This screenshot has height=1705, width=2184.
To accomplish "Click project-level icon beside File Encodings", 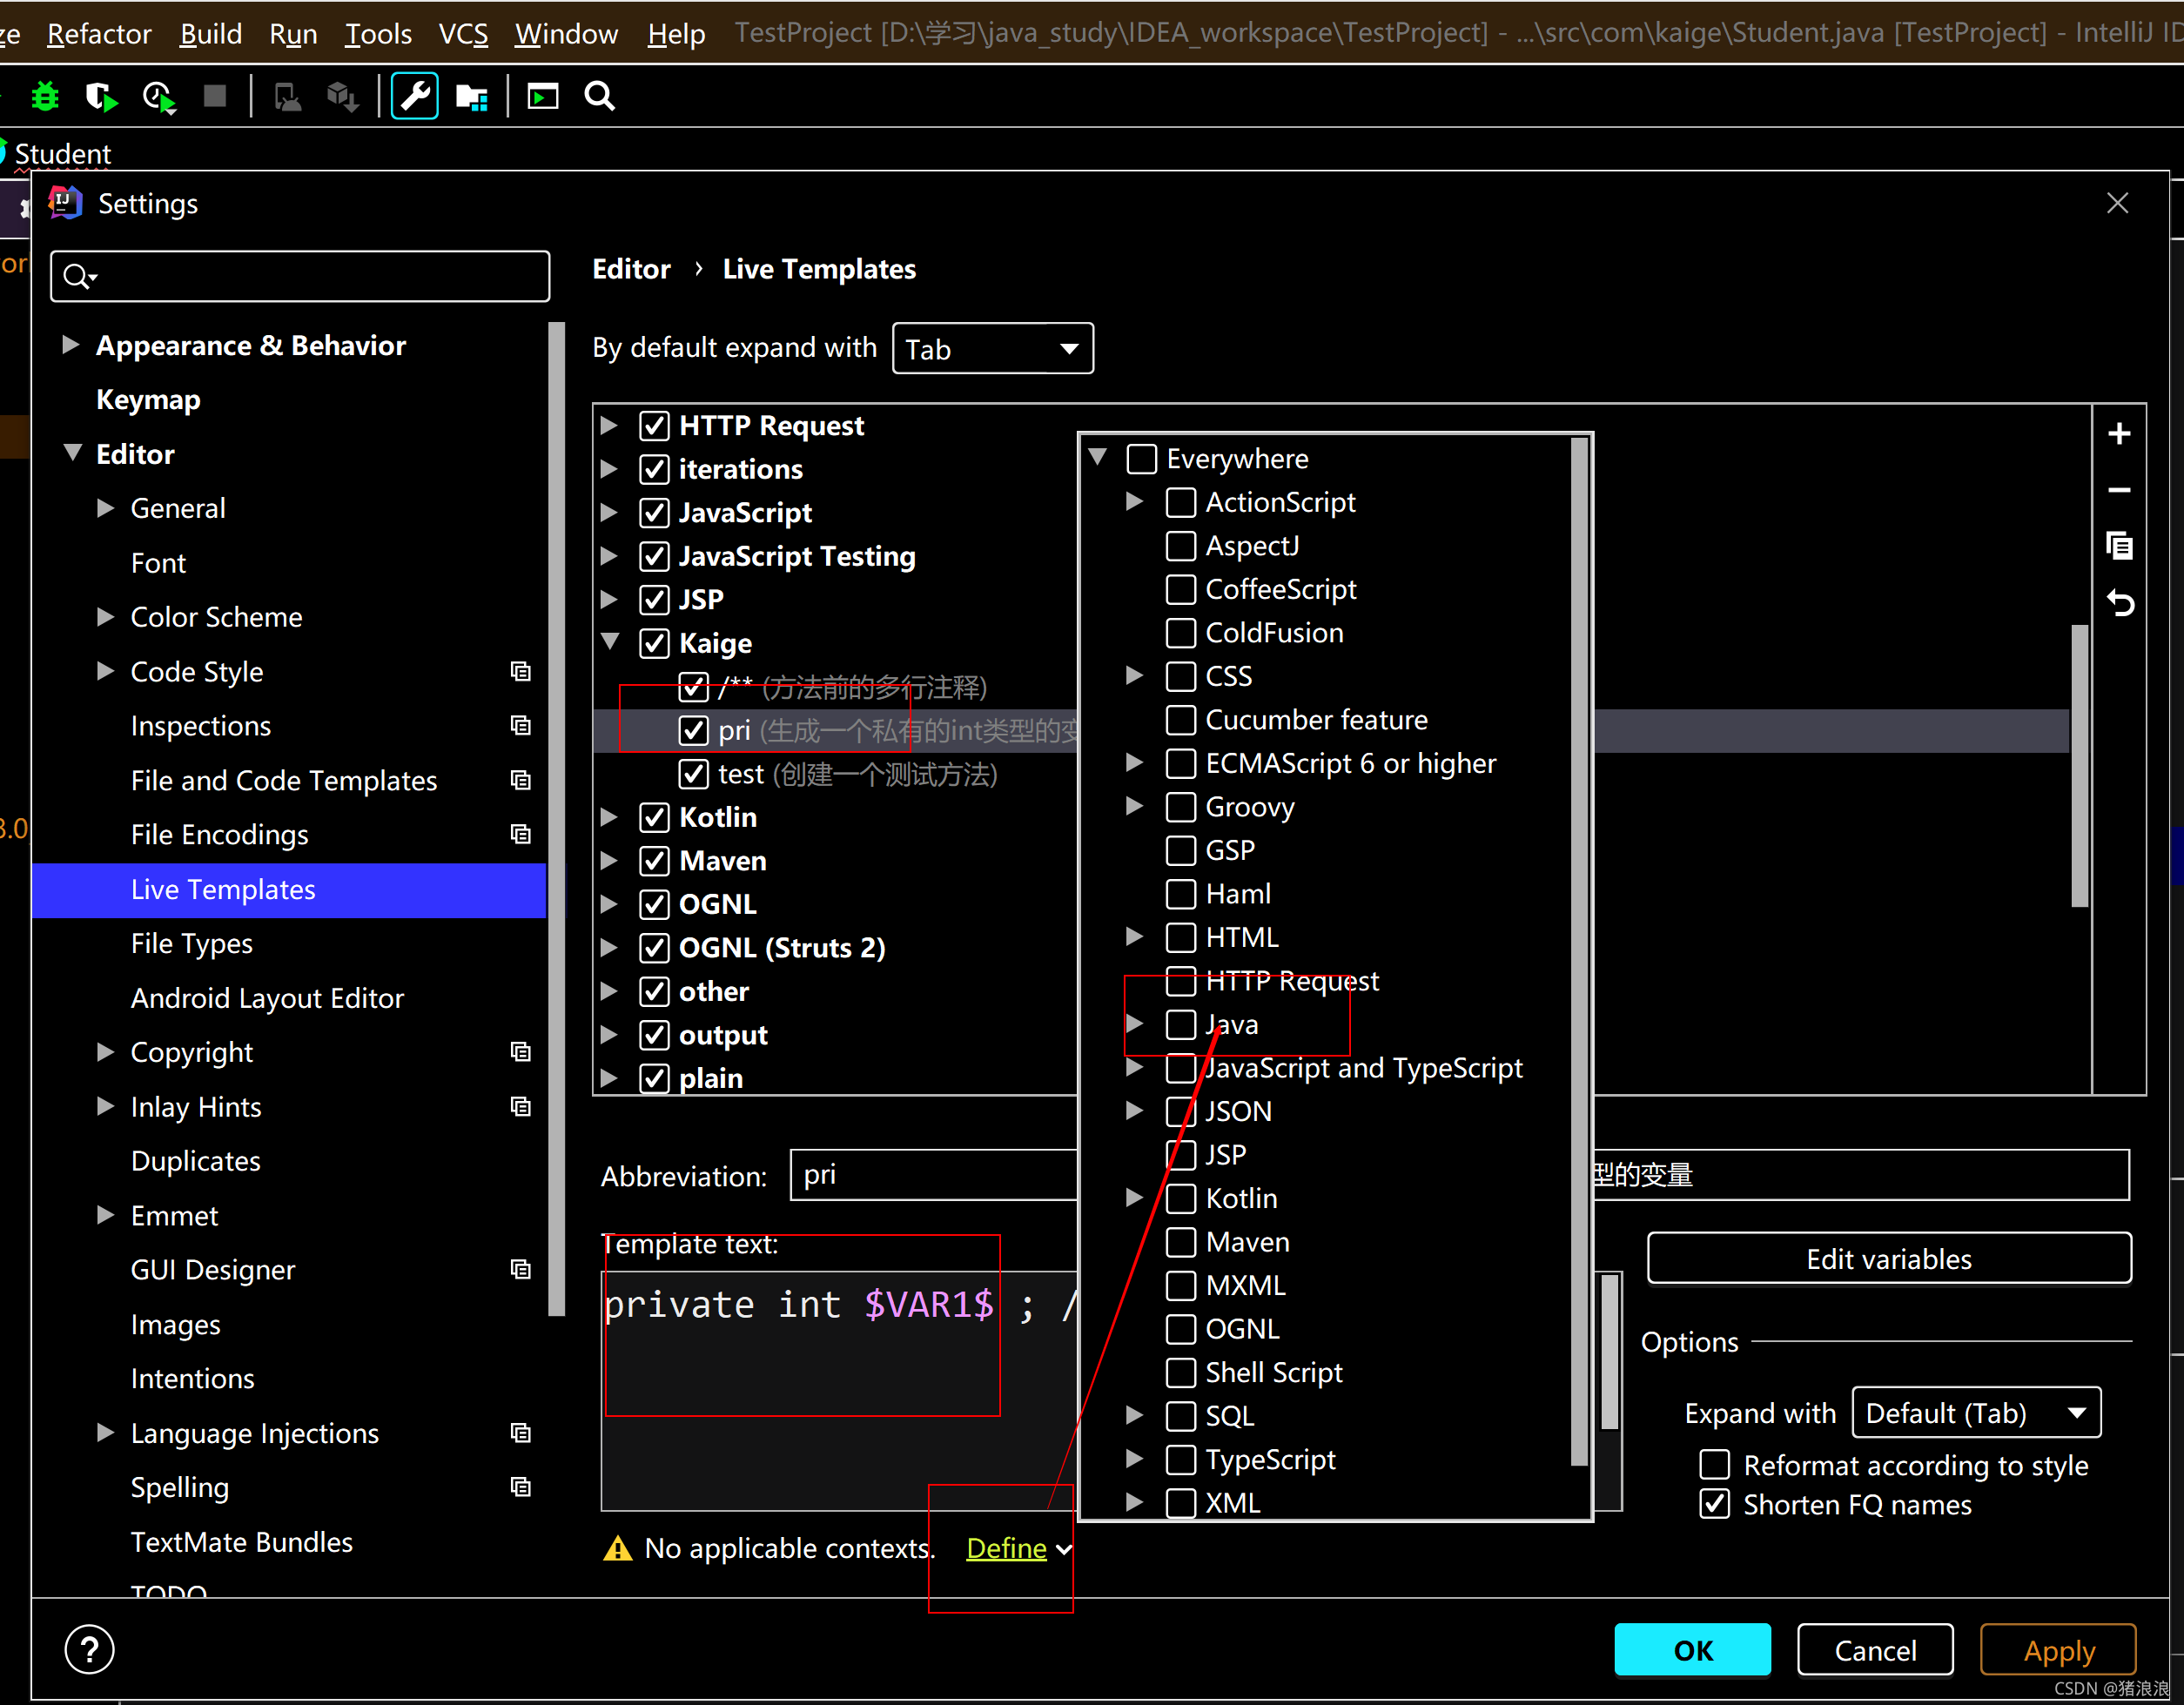I will point(520,834).
